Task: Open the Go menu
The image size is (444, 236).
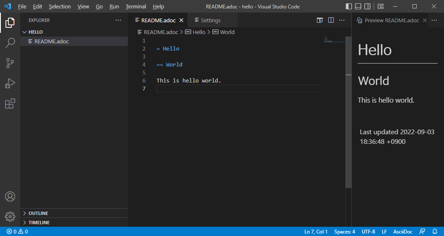Action: pyautogui.click(x=99, y=6)
